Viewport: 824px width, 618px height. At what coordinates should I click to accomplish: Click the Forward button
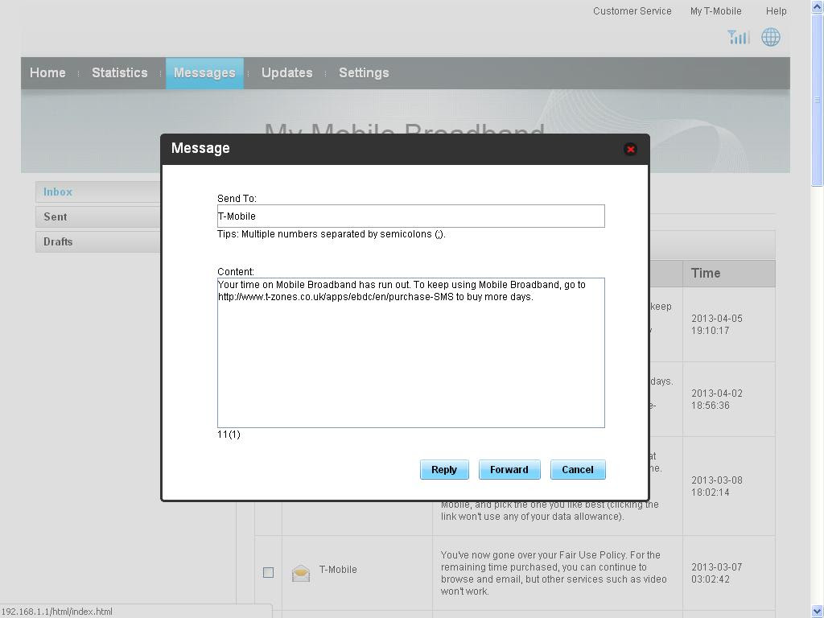pos(509,469)
